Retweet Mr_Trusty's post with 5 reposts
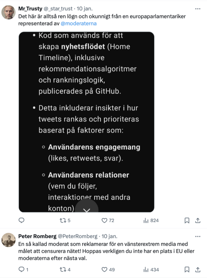This screenshot has height=280, width=207. [x=63, y=220]
